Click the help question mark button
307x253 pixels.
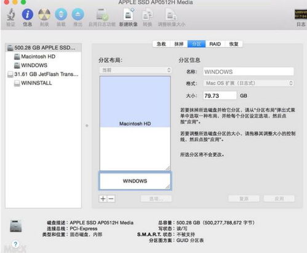tap(15, 244)
